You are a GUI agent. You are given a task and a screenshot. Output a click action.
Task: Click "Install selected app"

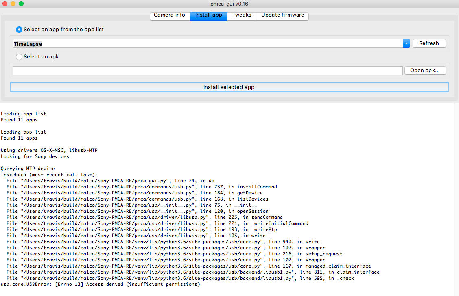pos(229,87)
